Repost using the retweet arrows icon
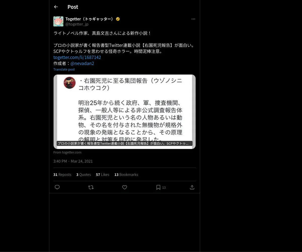Image resolution: width=302 pixels, height=252 pixels. click(91, 187)
